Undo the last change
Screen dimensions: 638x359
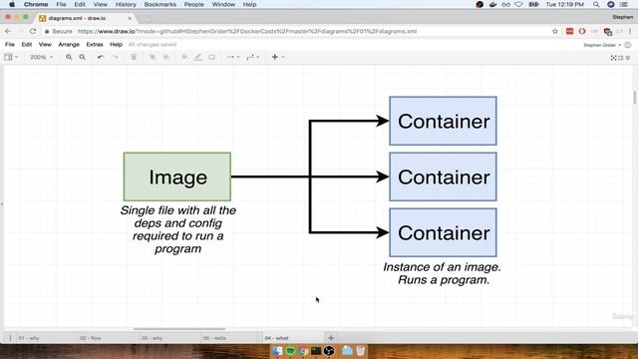point(101,57)
